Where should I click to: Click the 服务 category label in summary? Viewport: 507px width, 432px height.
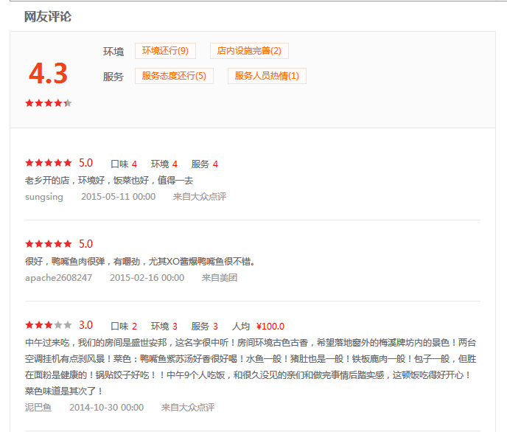point(113,77)
